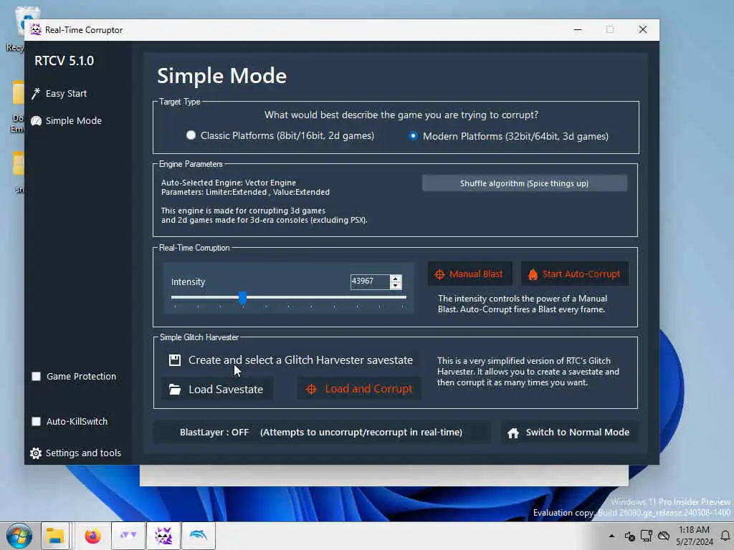This screenshot has height=550, width=734.
Task: Click the Easy Start wand icon
Action: pyautogui.click(x=36, y=94)
